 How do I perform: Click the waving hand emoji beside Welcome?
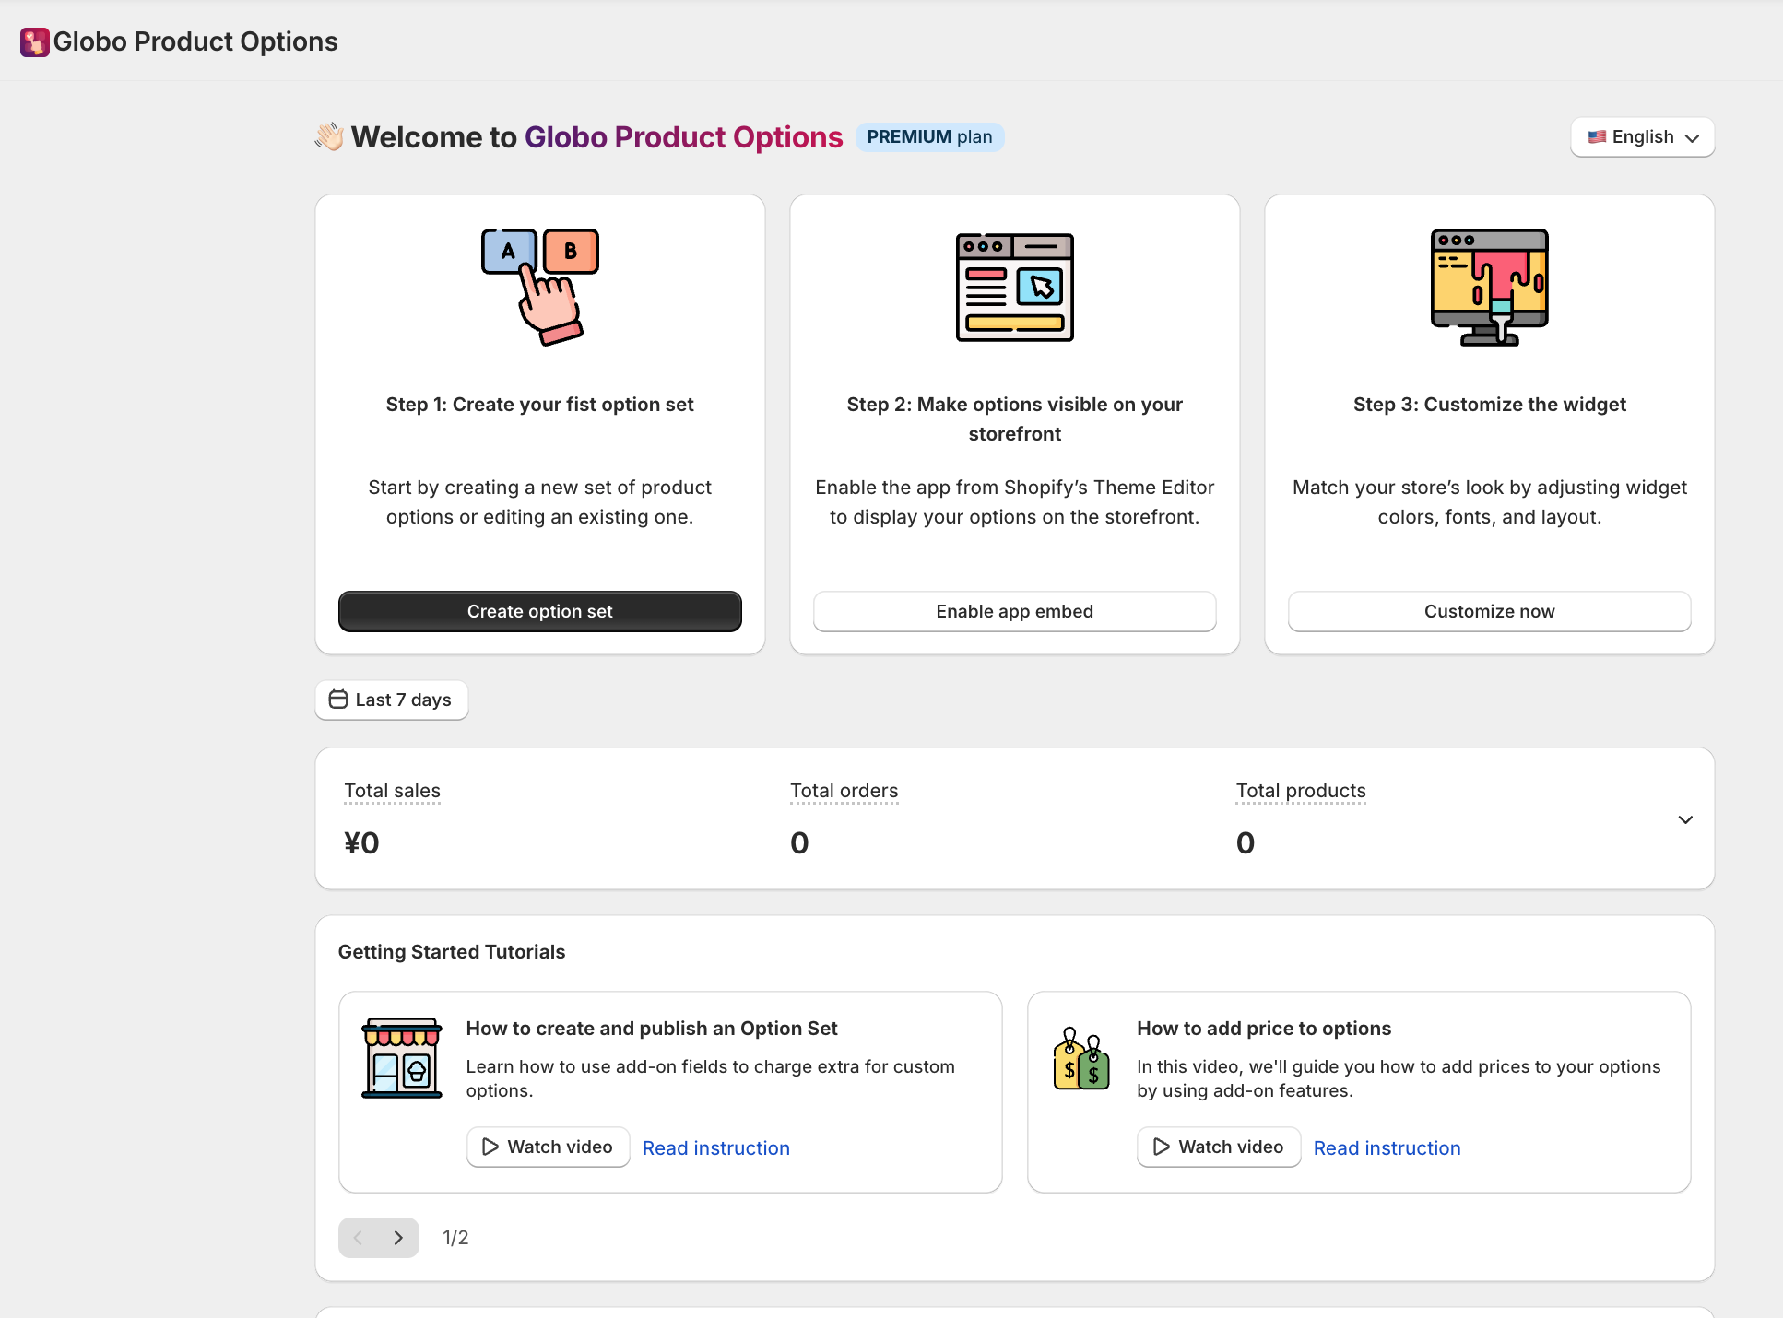click(x=329, y=136)
